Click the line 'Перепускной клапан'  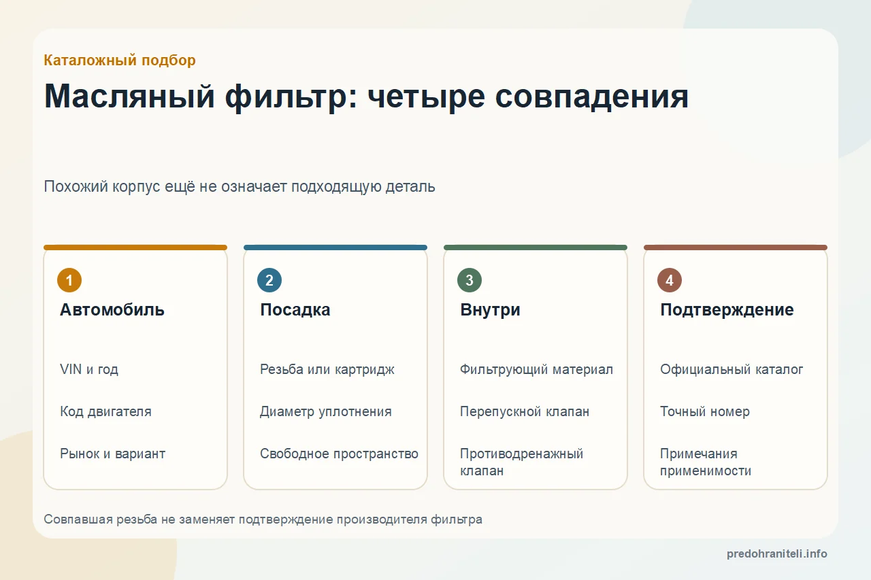coord(525,412)
